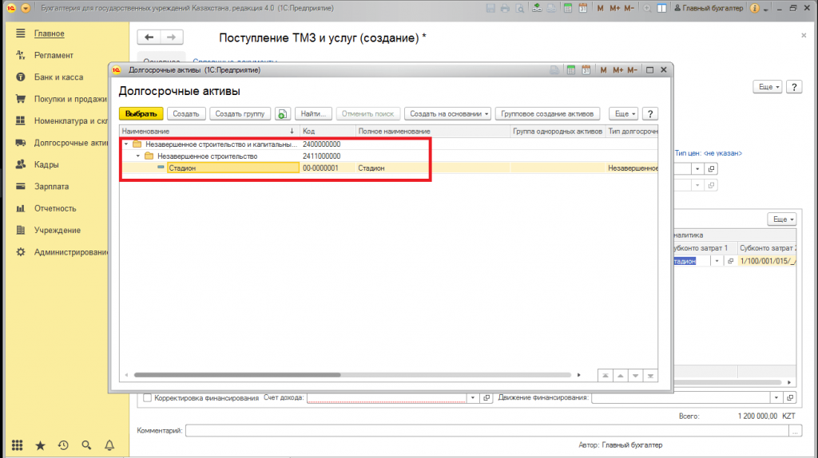Open the favorites star in the bottom bar
818x458 pixels.
click(40, 445)
